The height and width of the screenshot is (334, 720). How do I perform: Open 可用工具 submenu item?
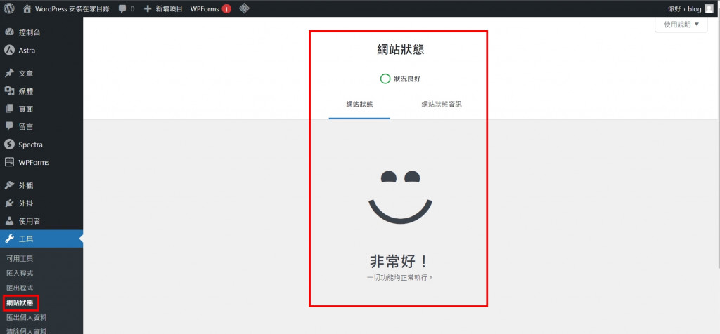[x=20, y=258]
